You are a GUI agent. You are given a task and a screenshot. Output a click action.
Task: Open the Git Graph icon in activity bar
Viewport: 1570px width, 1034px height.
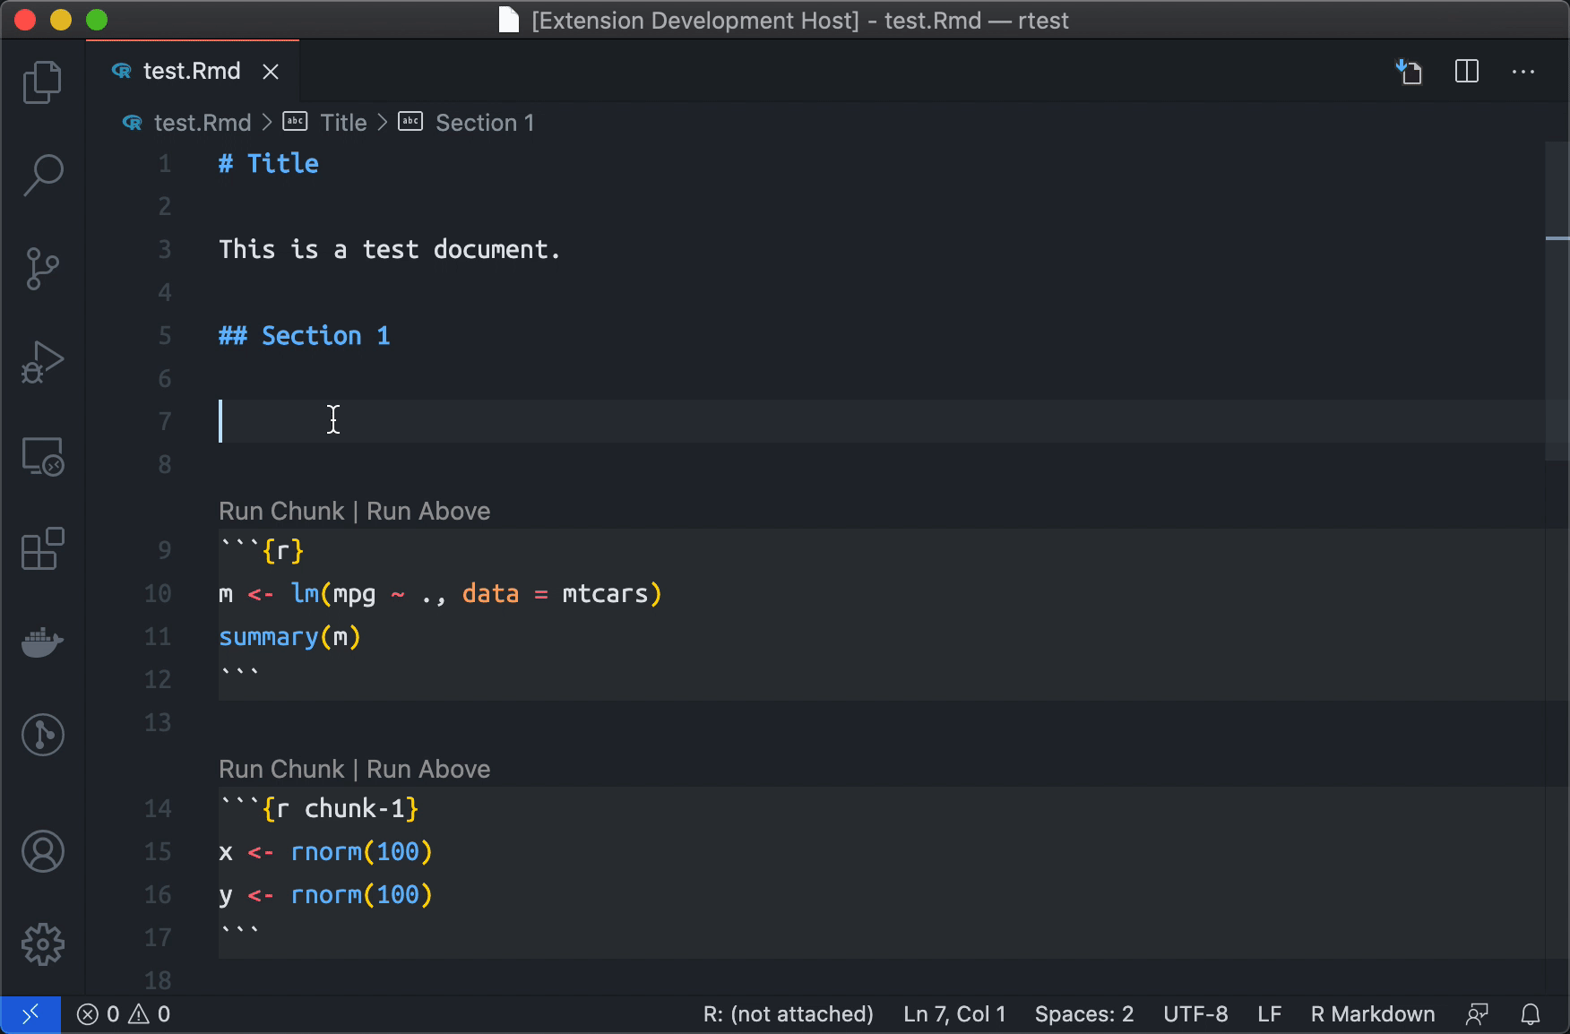click(x=42, y=735)
